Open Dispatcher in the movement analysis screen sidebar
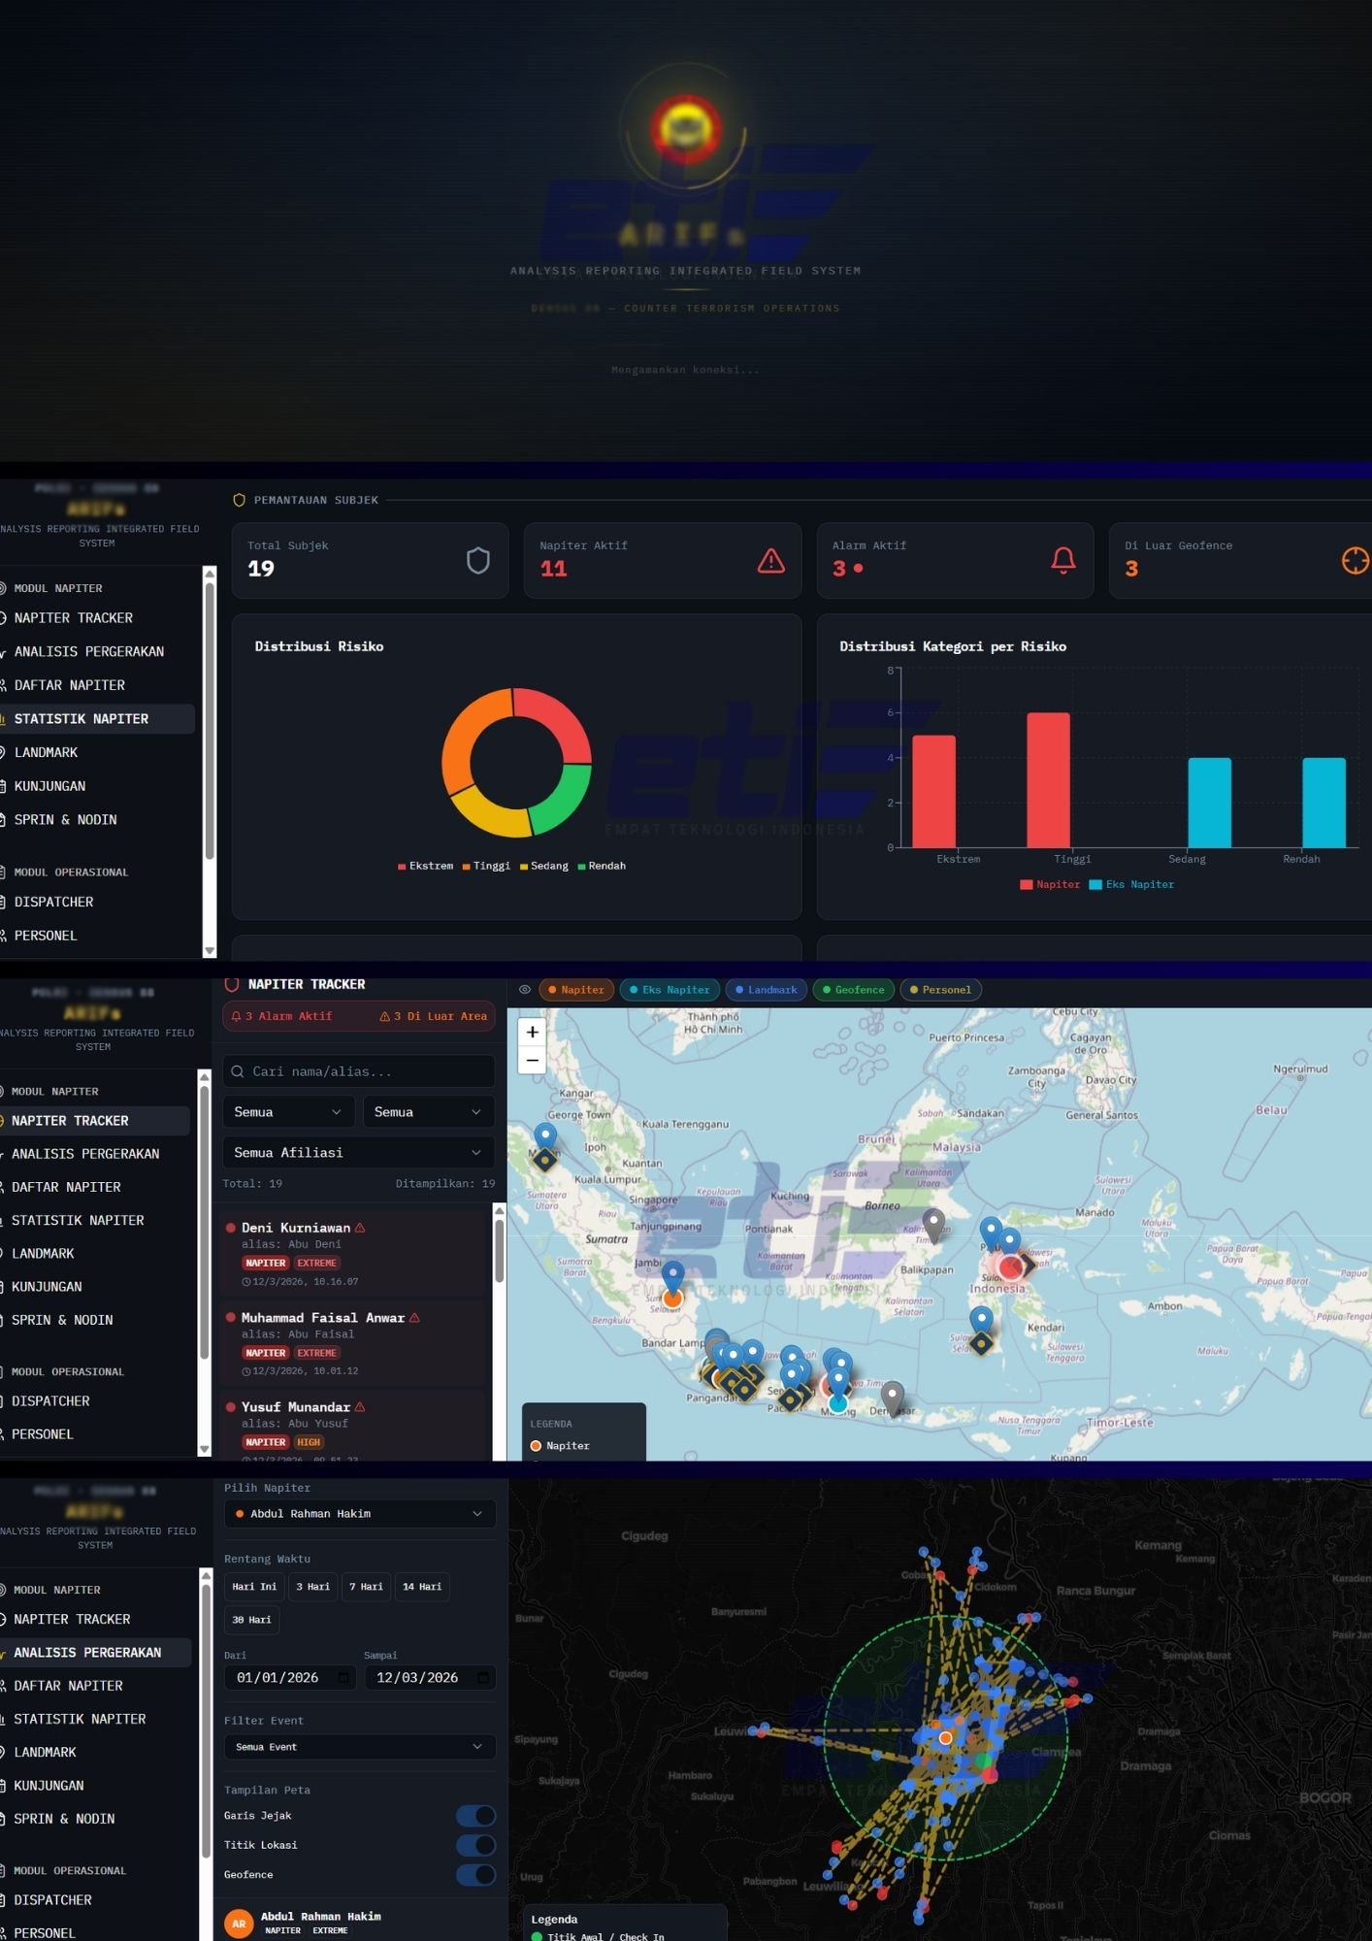 52,1900
